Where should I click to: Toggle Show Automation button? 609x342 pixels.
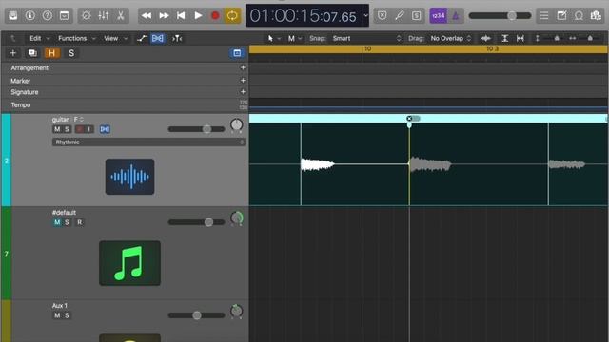tap(142, 38)
